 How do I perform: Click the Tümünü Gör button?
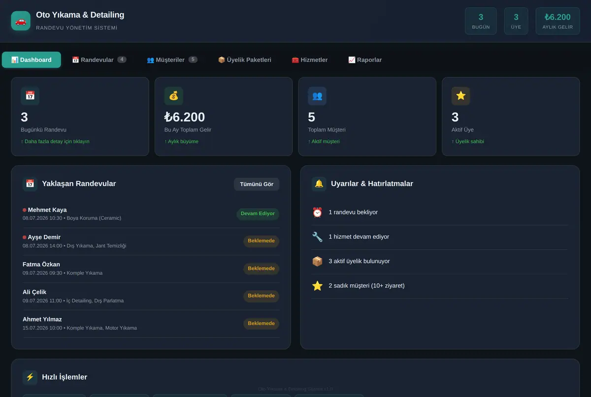coord(257,184)
